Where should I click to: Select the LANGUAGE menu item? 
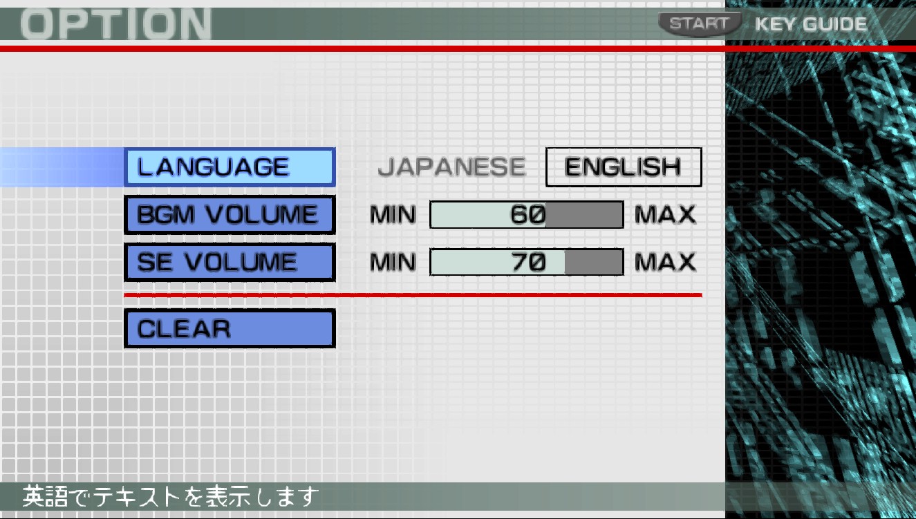(230, 167)
